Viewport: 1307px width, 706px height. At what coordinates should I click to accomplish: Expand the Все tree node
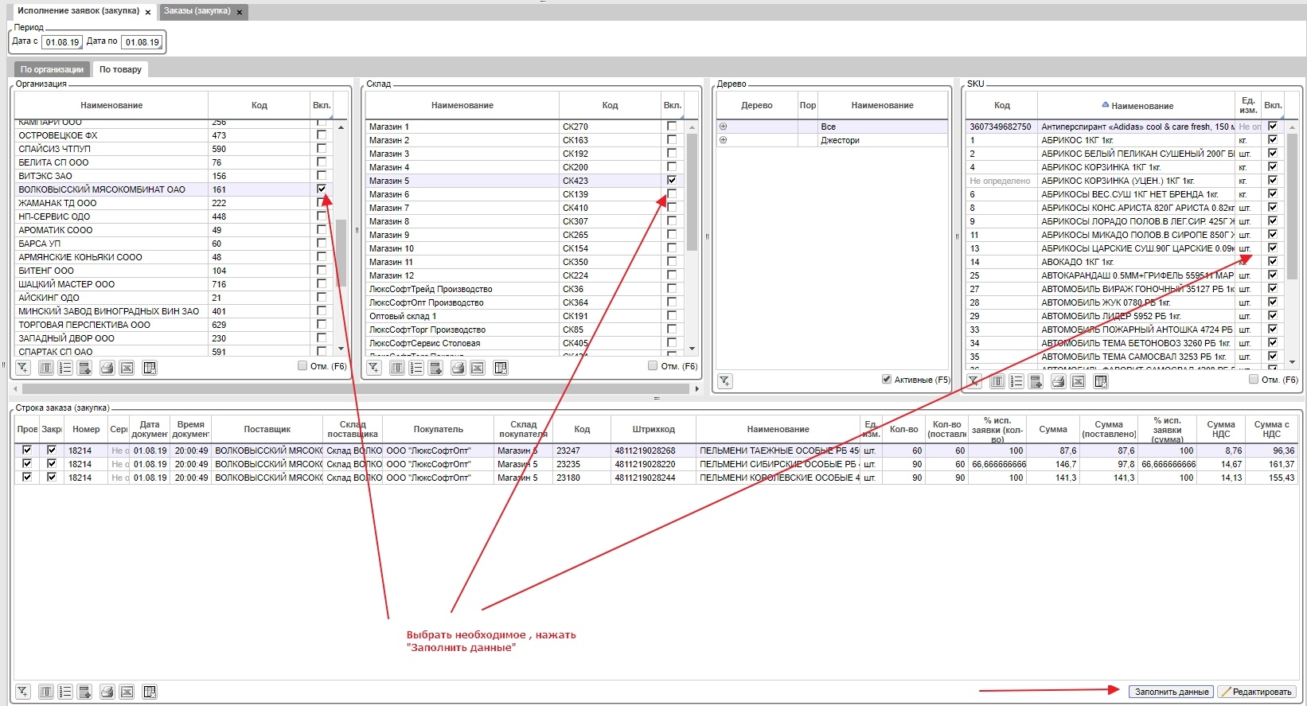pyautogui.click(x=723, y=127)
